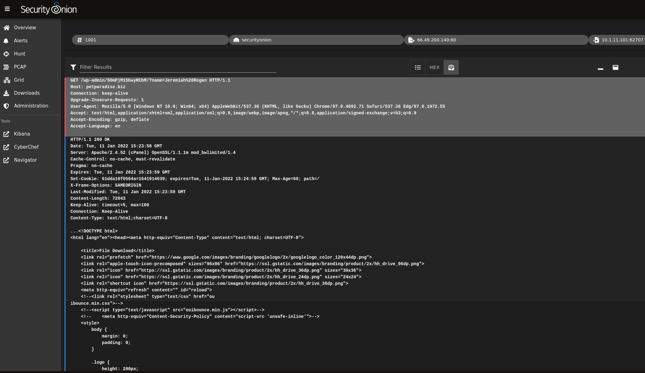Click the Host: petparadise.biz line
The height and width of the screenshot is (373, 645).
(98, 87)
